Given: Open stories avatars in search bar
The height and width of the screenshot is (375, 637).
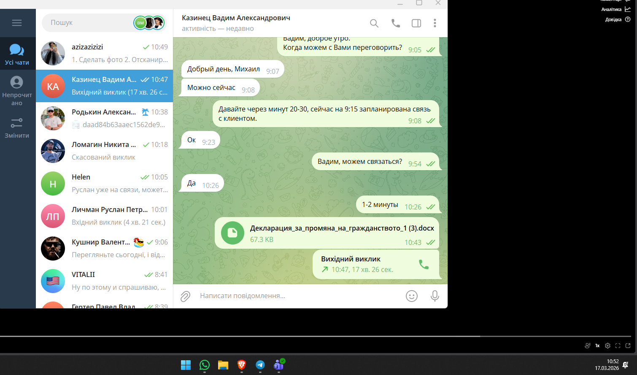Looking at the screenshot, I should click(148, 23).
